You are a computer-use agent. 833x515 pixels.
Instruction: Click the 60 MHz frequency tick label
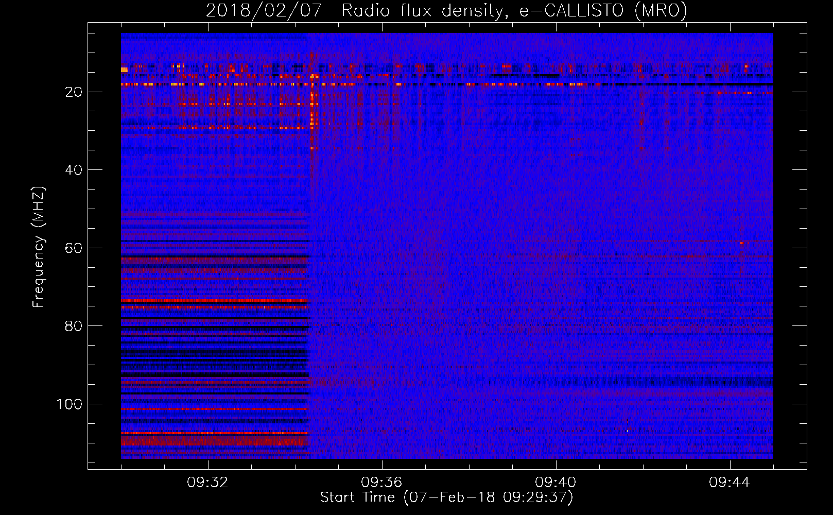pos(74,248)
